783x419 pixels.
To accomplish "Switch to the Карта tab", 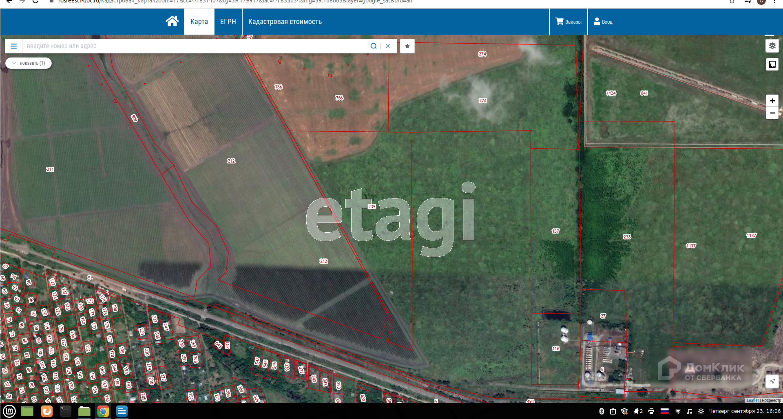I will 199,22.
